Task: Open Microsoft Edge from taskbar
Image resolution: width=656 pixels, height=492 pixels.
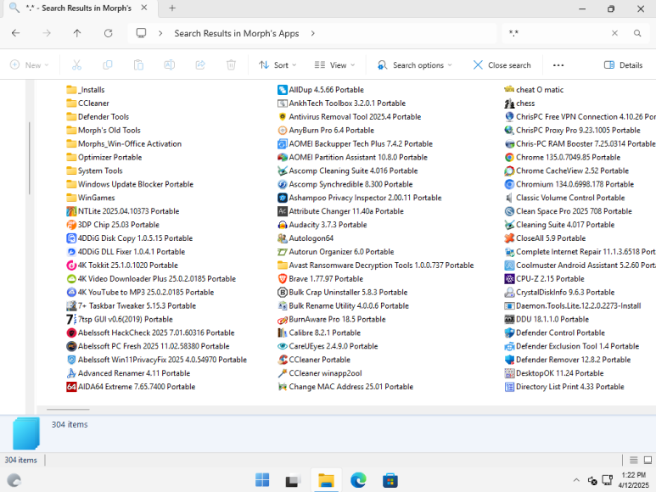Action: [x=358, y=480]
